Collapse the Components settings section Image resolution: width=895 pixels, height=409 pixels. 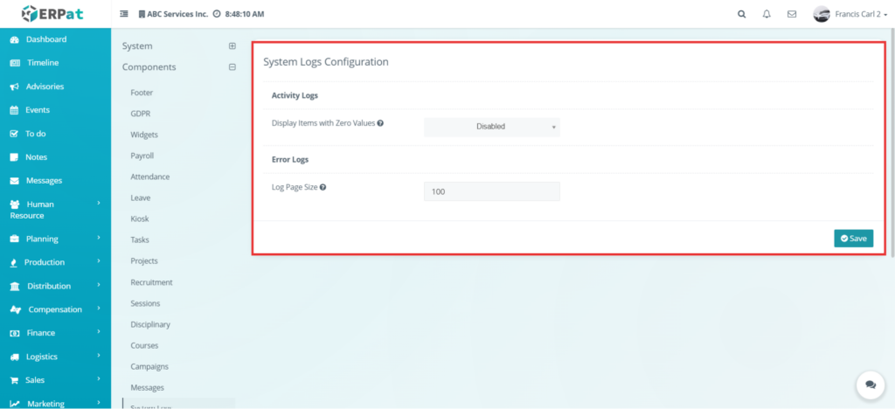tap(232, 67)
